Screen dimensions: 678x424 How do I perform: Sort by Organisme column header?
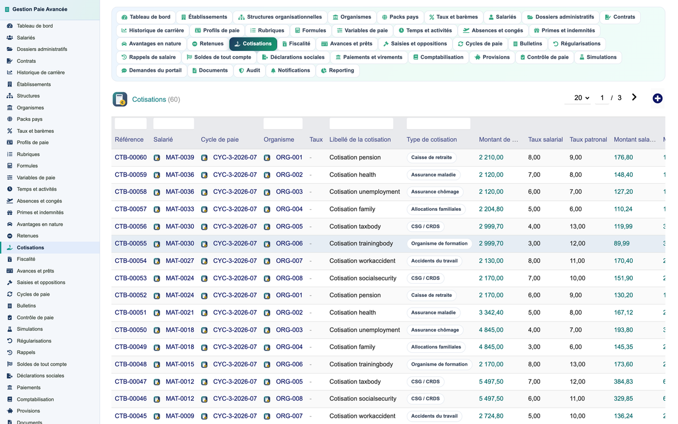point(279,140)
